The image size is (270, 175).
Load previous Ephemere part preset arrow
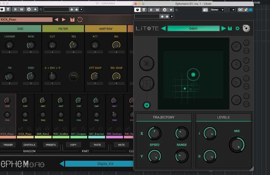click(x=56, y=20)
